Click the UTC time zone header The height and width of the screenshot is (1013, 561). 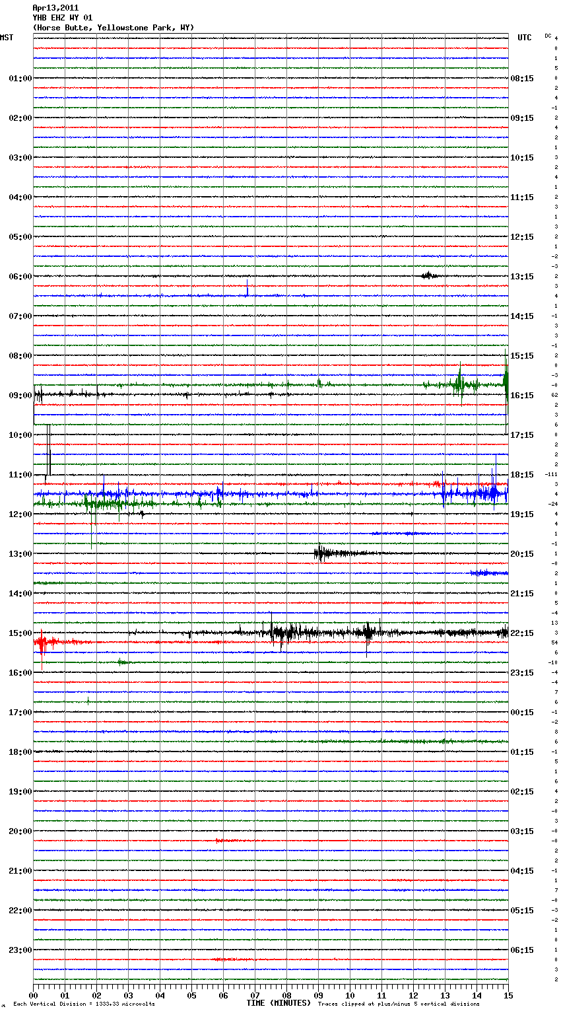coord(525,38)
